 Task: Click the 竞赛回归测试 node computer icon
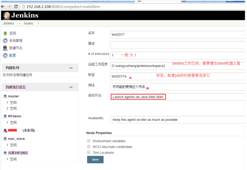point(5,153)
